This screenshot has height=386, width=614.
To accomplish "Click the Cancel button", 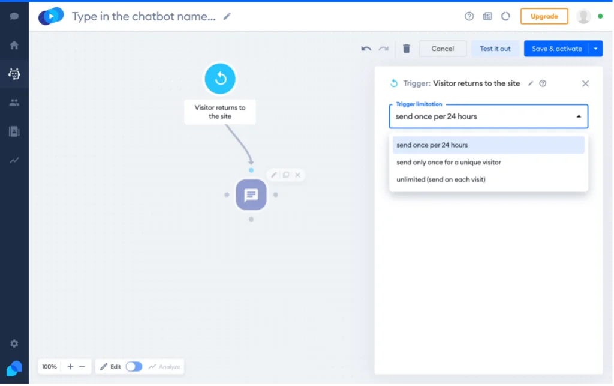I will [443, 49].
